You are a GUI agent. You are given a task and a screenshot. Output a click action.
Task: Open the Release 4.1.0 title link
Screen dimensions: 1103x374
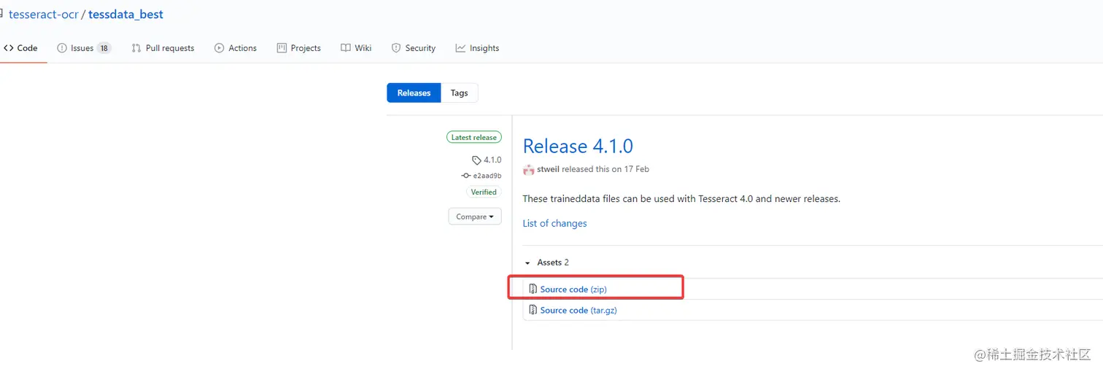pyautogui.click(x=578, y=146)
